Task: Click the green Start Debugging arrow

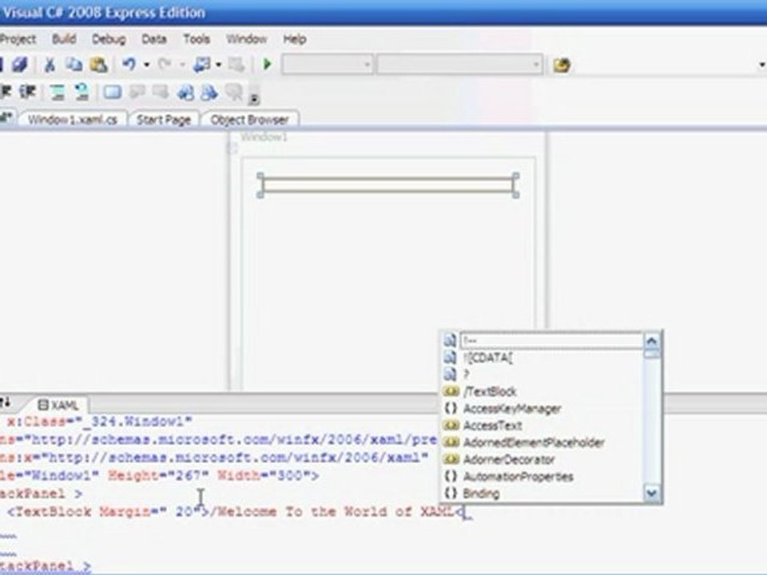Action: 267,65
